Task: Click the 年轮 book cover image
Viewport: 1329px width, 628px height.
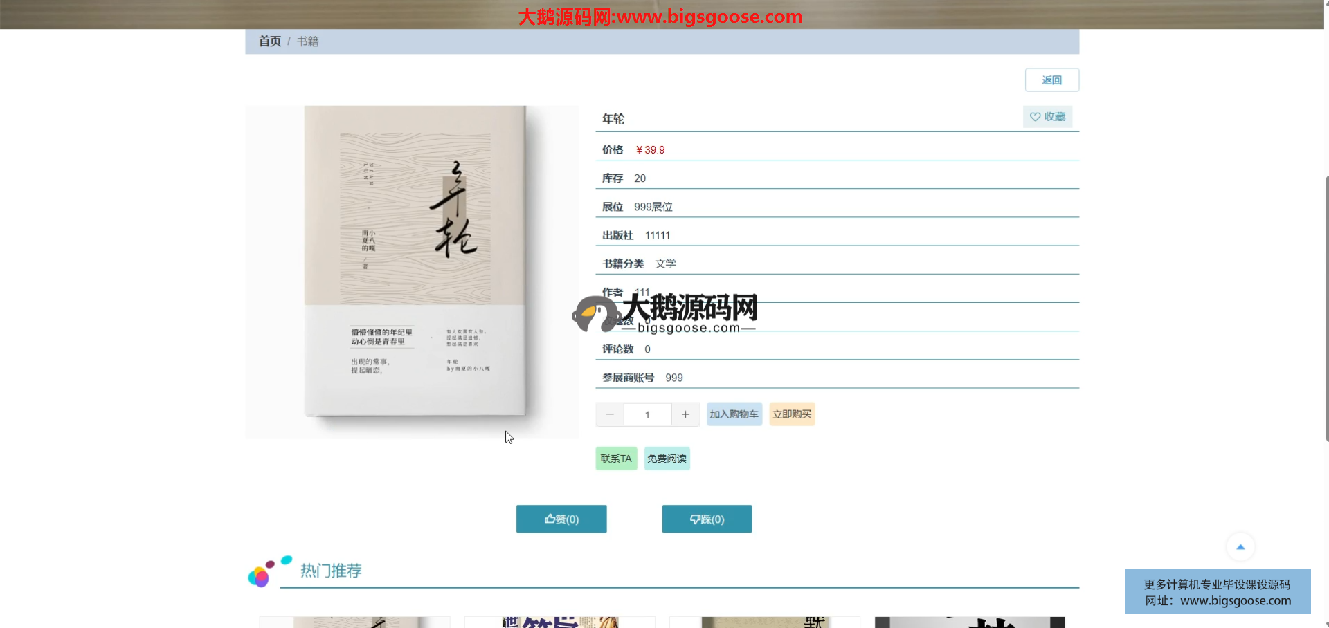Action: click(413, 263)
